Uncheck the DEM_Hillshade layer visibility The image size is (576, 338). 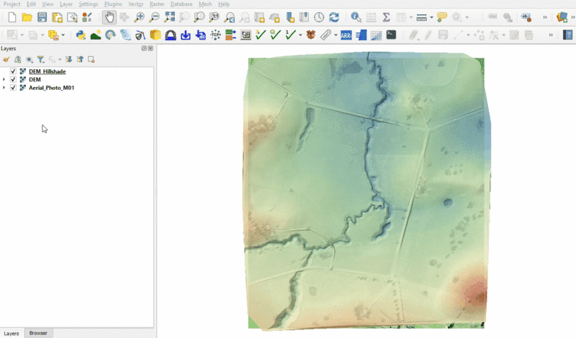[x=13, y=72]
